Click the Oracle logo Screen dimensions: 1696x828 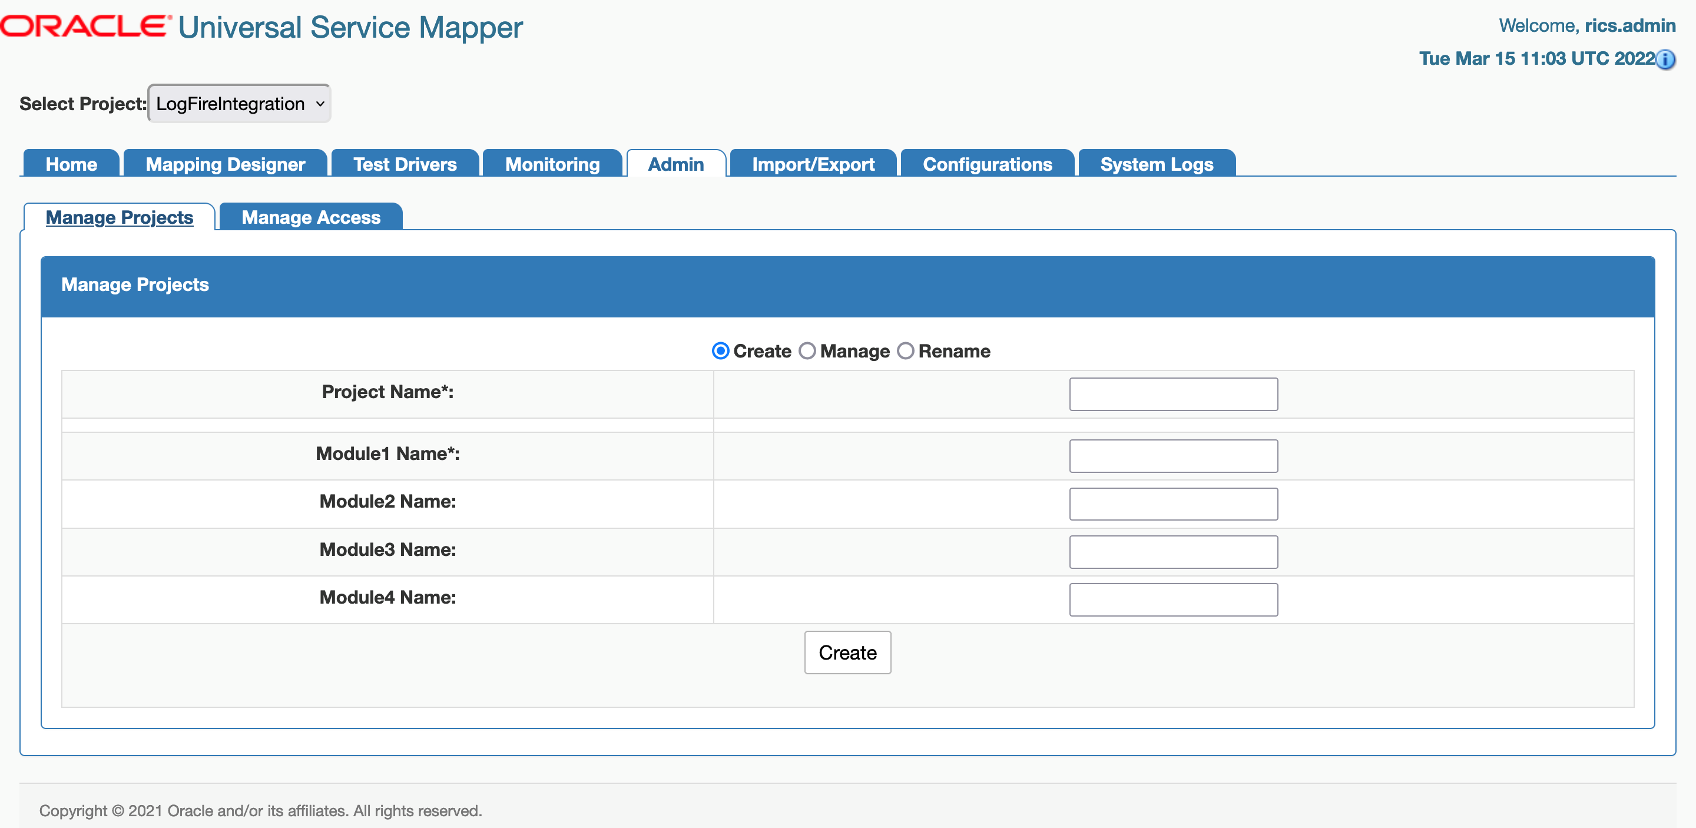81,24
